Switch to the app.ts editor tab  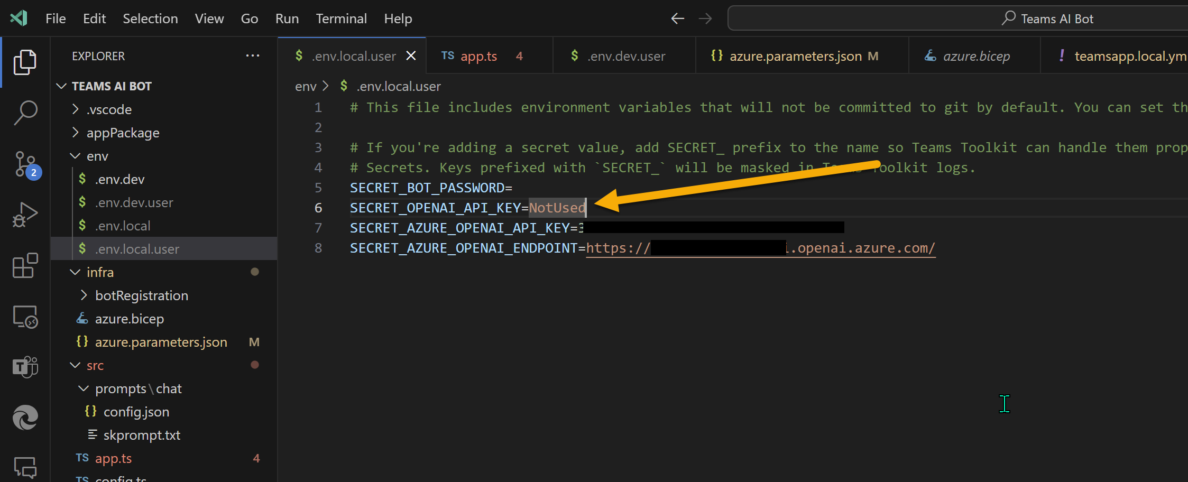click(477, 55)
